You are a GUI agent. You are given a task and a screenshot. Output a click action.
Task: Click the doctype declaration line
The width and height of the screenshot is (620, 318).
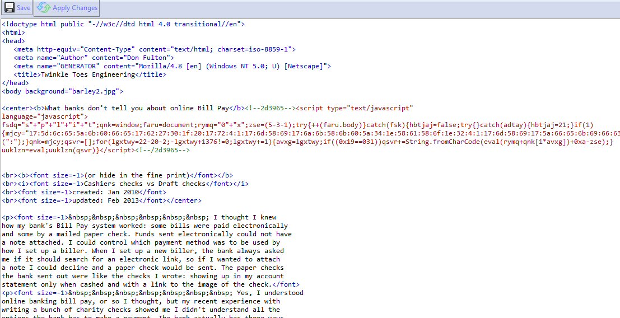123,24
